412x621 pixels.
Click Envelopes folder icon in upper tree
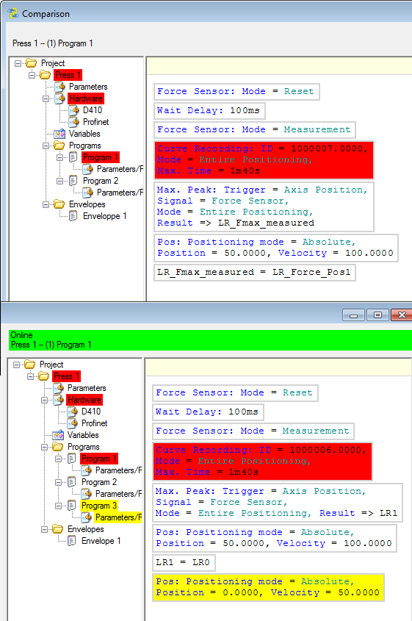click(x=59, y=204)
